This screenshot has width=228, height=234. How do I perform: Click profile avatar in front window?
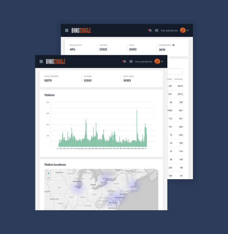(157, 61)
